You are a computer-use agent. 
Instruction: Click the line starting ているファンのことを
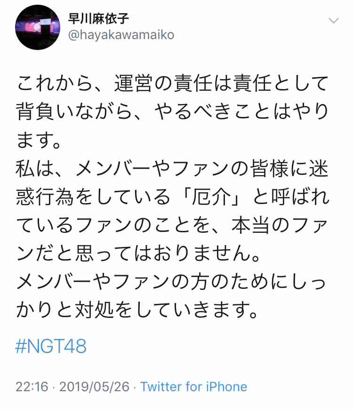172,225
